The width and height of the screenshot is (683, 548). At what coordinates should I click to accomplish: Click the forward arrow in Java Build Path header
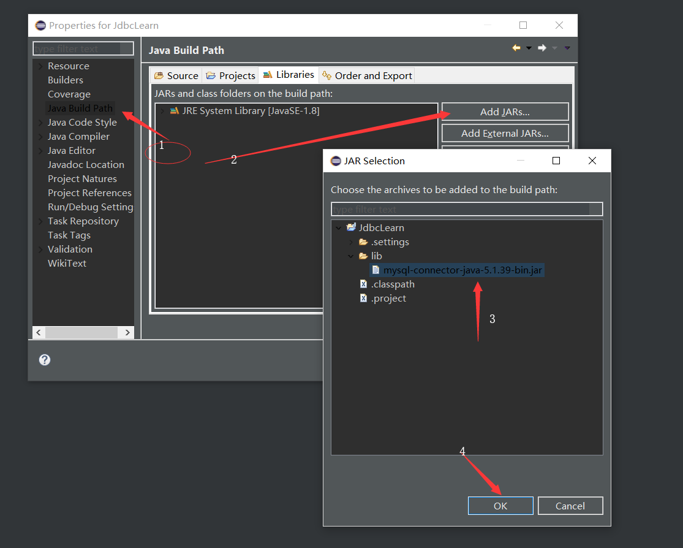click(x=542, y=48)
